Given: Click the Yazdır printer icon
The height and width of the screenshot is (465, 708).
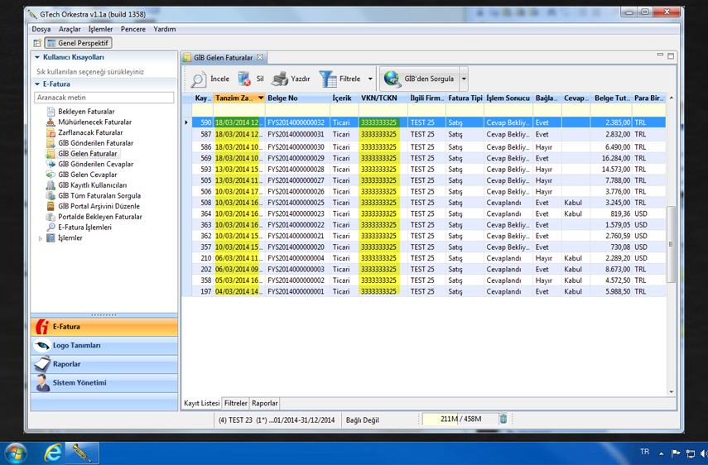Looking at the screenshot, I should (280, 79).
